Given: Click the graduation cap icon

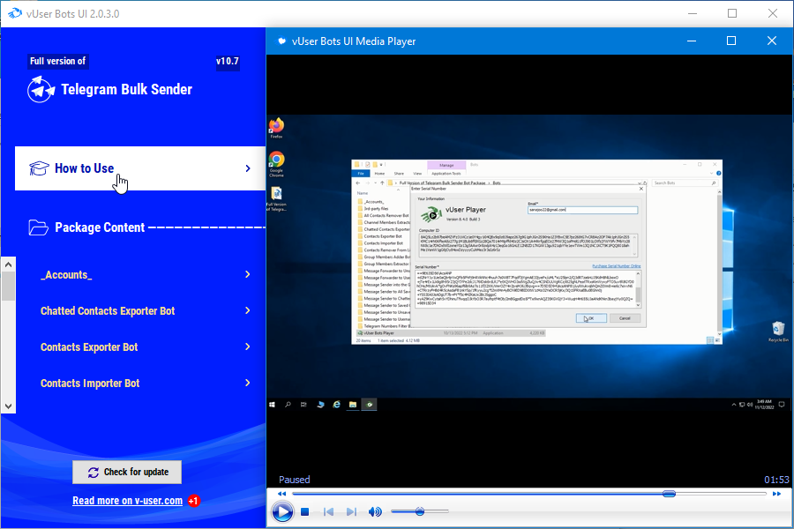Looking at the screenshot, I should click(39, 168).
